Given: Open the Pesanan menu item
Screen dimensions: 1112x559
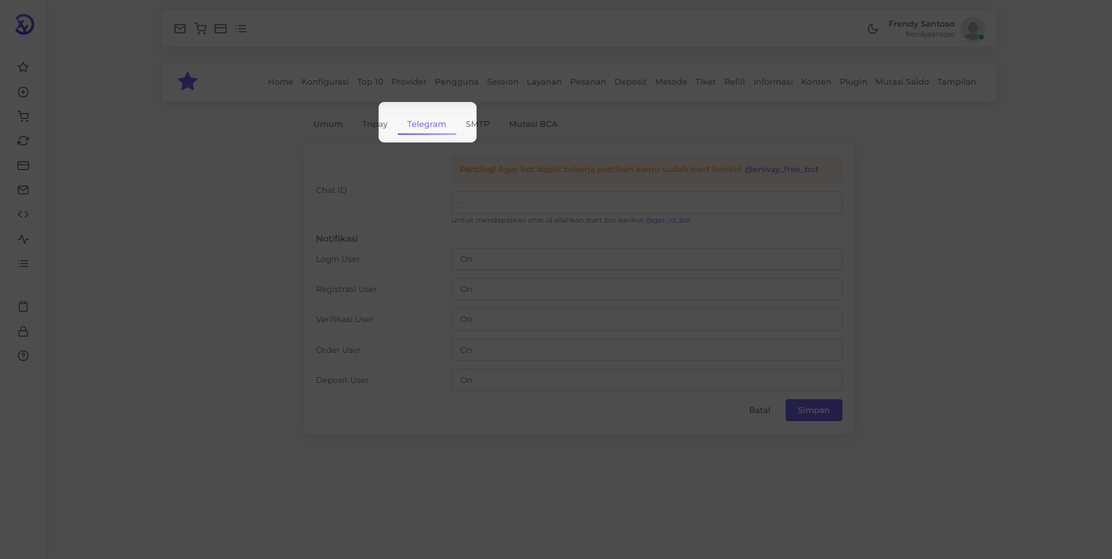Looking at the screenshot, I should [x=588, y=82].
